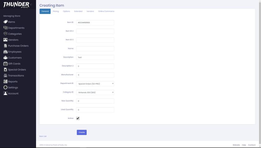Open Reports label in sidebar
The height and width of the screenshot is (148, 261).
coord(13,82)
